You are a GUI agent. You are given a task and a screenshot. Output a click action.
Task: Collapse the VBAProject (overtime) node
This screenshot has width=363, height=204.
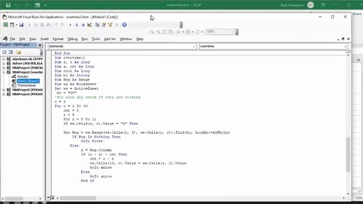click(4, 72)
